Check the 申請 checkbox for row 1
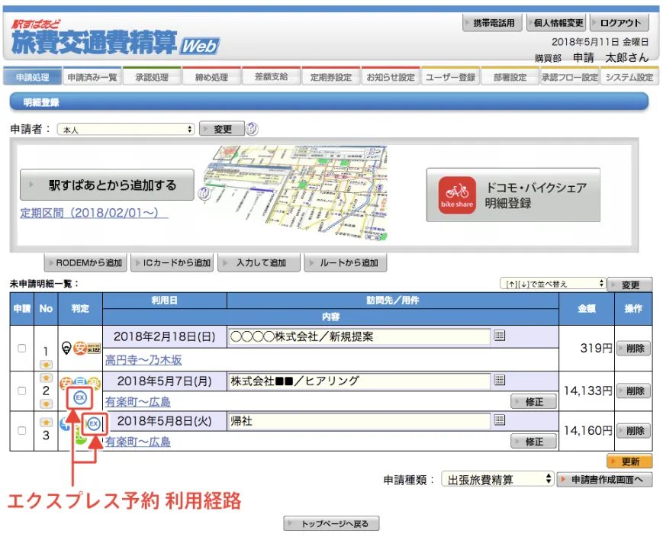The image size is (663, 537). tap(21, 348)
